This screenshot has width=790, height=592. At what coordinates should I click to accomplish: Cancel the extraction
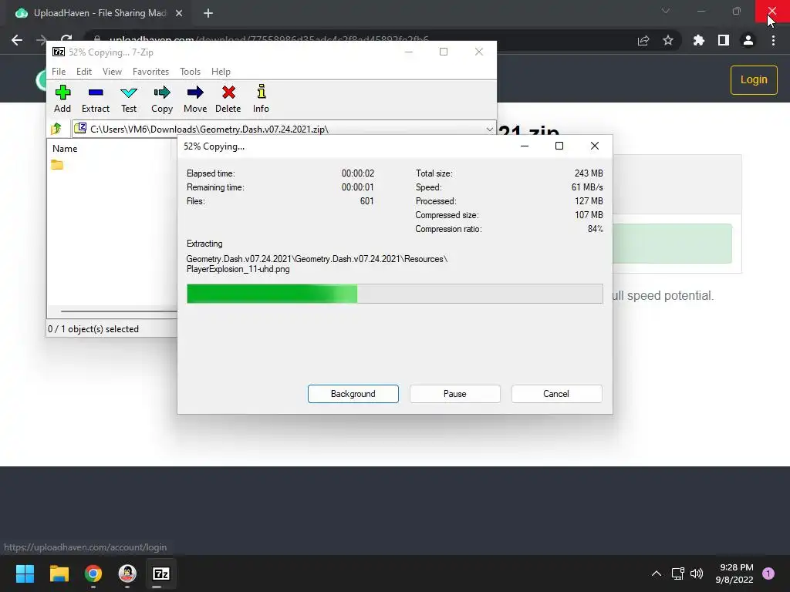click(556, 394)
